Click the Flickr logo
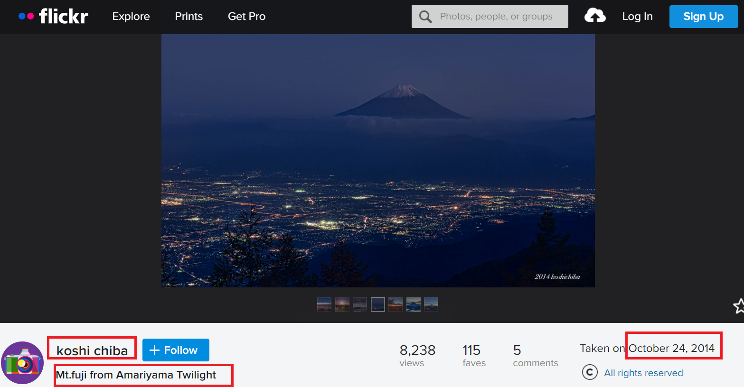This screenshot has height=387, width=744. coord(53,17)
